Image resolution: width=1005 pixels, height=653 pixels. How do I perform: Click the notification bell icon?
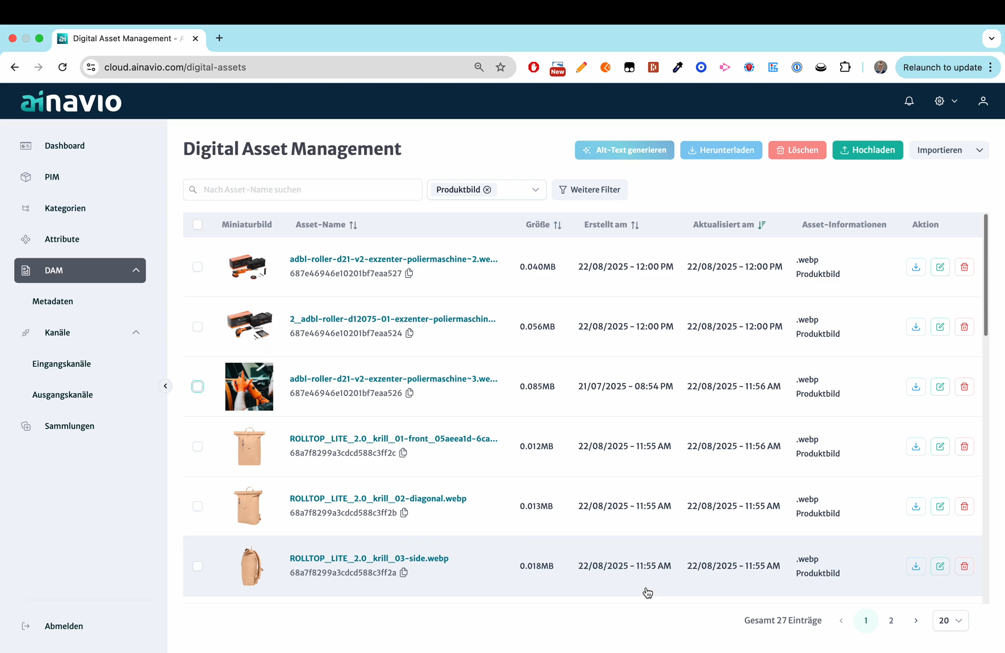click(x=909, y=101)
